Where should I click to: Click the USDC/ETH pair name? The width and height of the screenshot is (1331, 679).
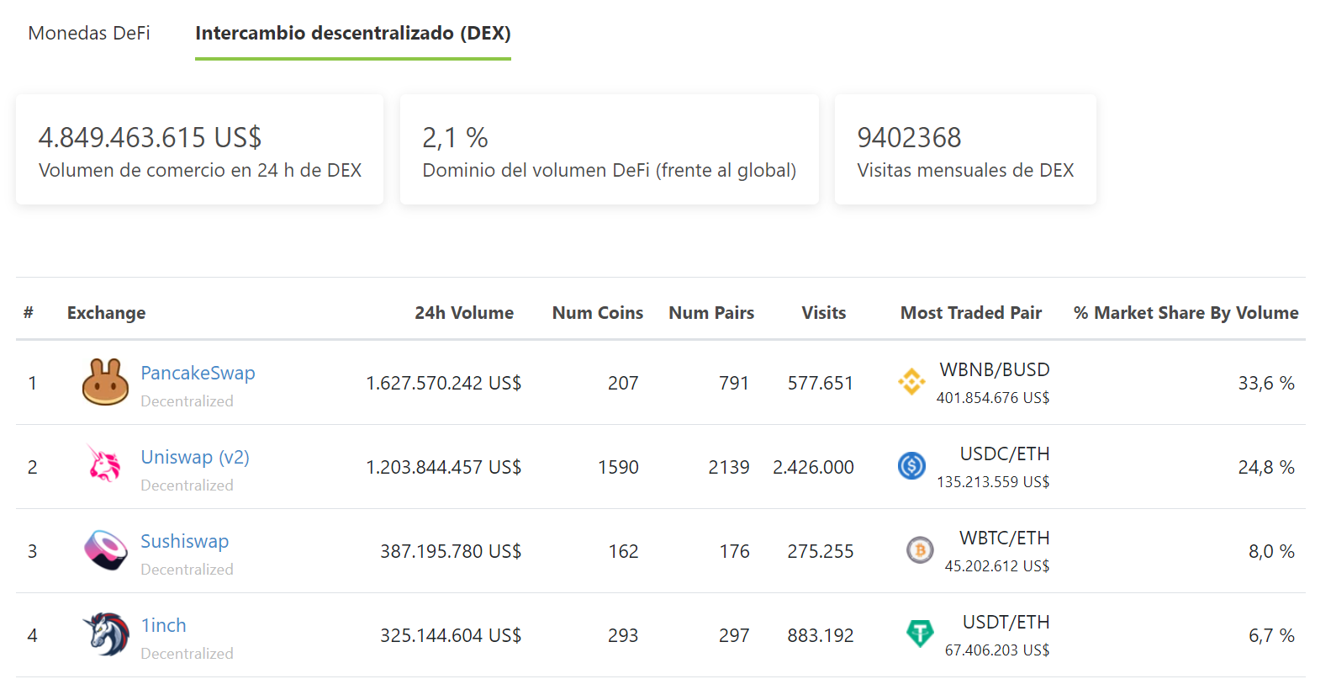[1005, 454]
